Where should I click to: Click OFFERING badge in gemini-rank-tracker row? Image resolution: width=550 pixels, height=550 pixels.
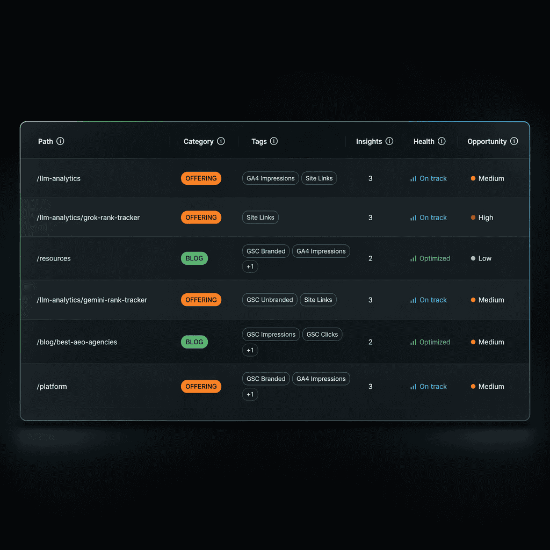[x=201, y=300]
